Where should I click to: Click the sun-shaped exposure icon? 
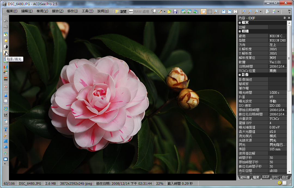pyautogui.click(x=5, y=40)
